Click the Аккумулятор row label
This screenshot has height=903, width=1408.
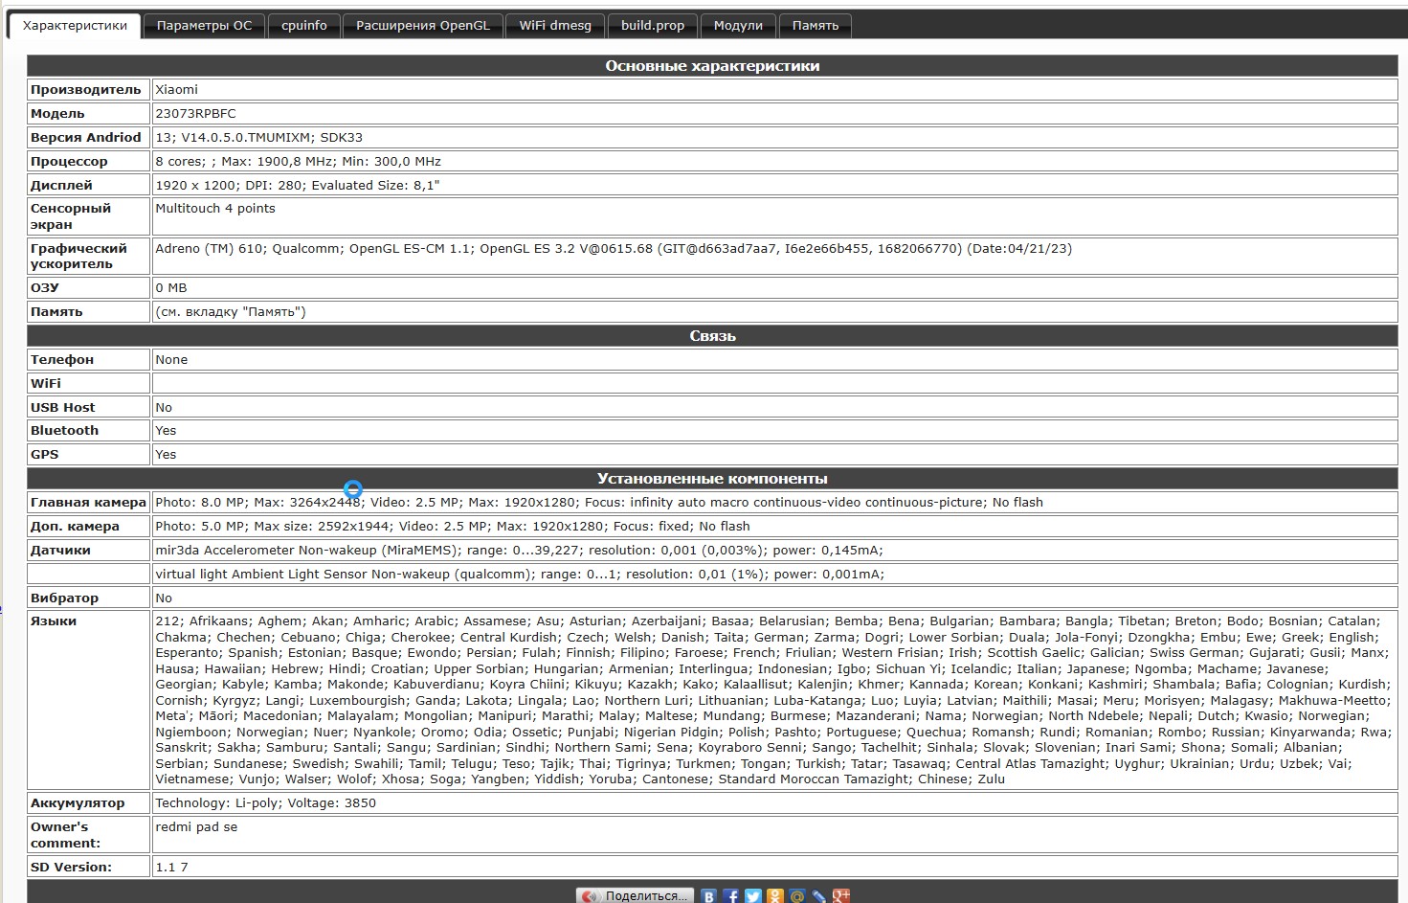[x=78, y=802]
